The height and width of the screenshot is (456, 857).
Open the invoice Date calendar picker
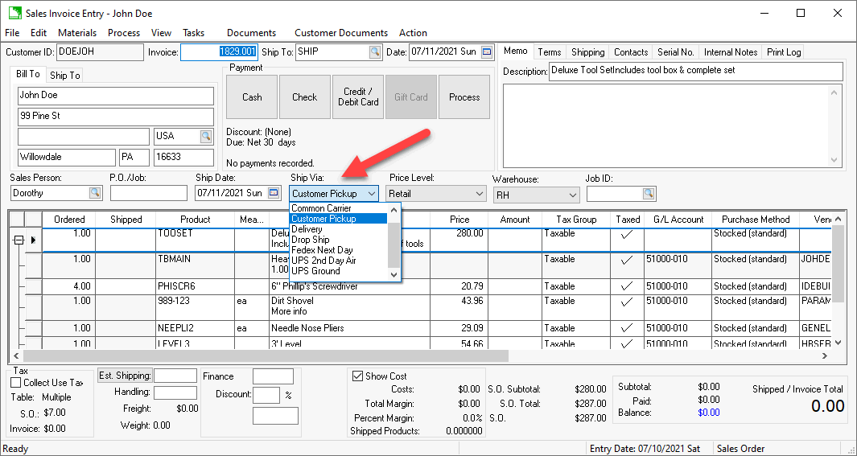pos(487,52)
